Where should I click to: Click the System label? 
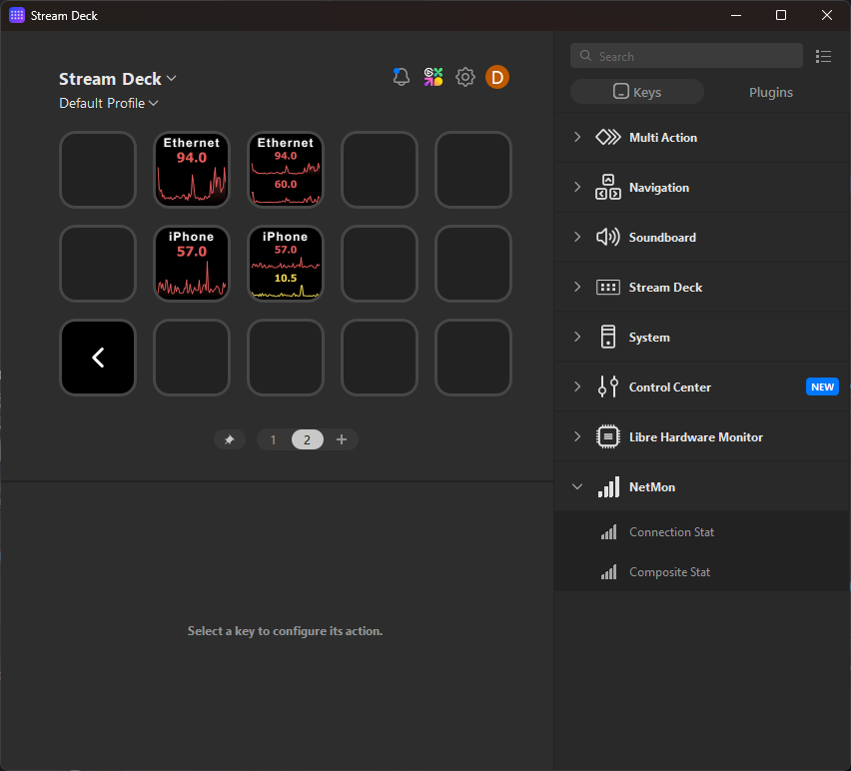(649, 338)
